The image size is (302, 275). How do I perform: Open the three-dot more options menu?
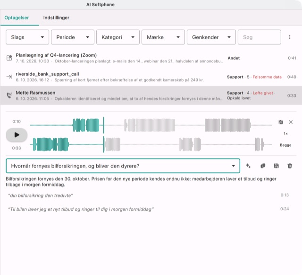(x=290, y=37)
